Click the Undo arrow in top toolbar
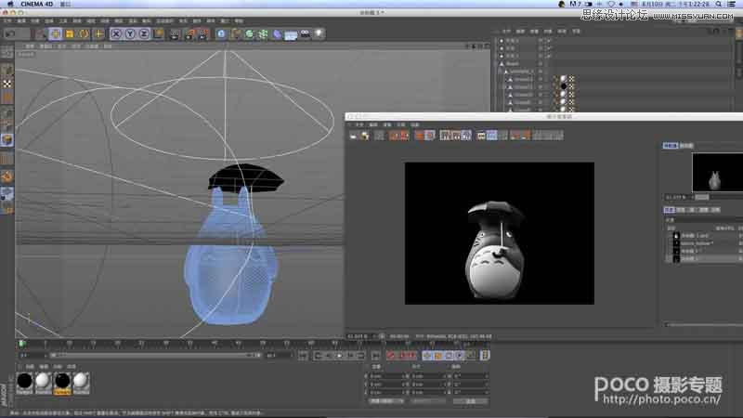 (x=10, y=33)
